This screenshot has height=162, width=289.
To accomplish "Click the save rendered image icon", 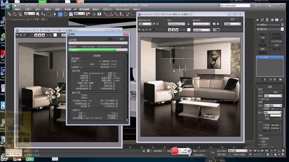I will [139, 30].
